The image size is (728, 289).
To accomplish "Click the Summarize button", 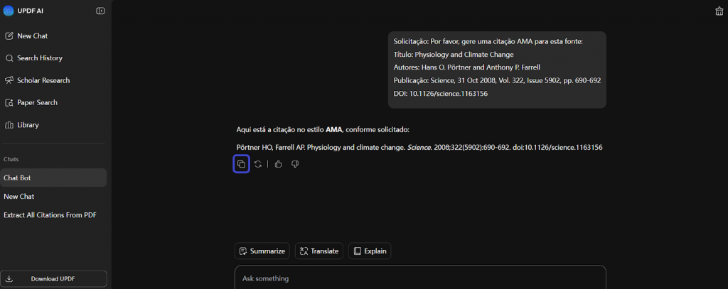I will (262, 251).
